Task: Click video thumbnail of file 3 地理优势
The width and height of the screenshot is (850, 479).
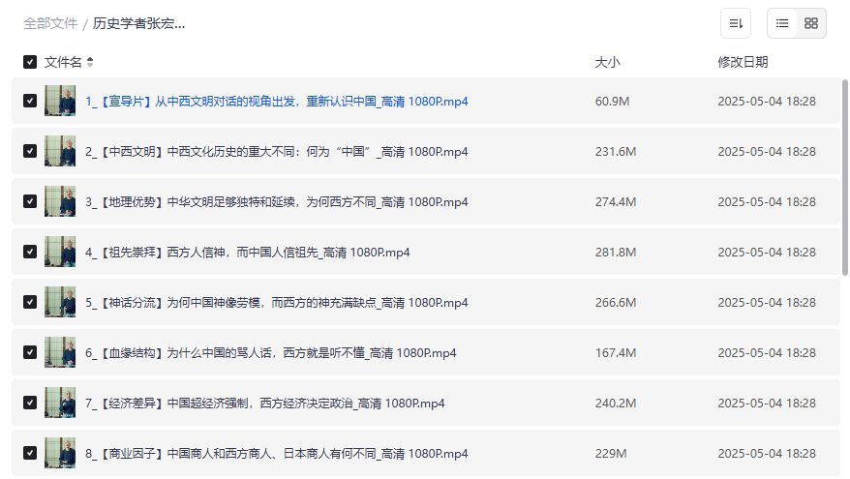Action: pyautogui.click(x=60, y=201)
